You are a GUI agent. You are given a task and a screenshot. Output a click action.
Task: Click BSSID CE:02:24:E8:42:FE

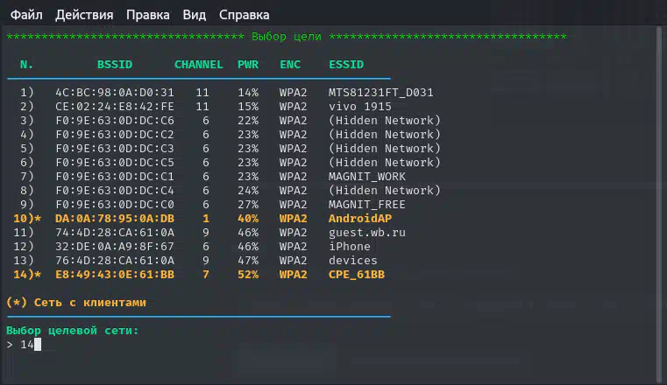pyautogui.click(x=115, y=107)
